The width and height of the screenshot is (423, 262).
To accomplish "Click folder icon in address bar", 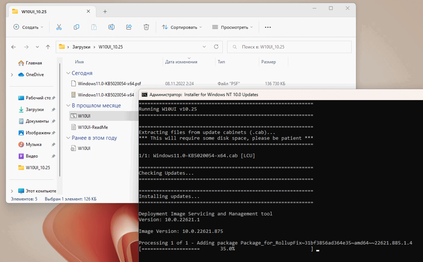I will (x=62, y=47).
